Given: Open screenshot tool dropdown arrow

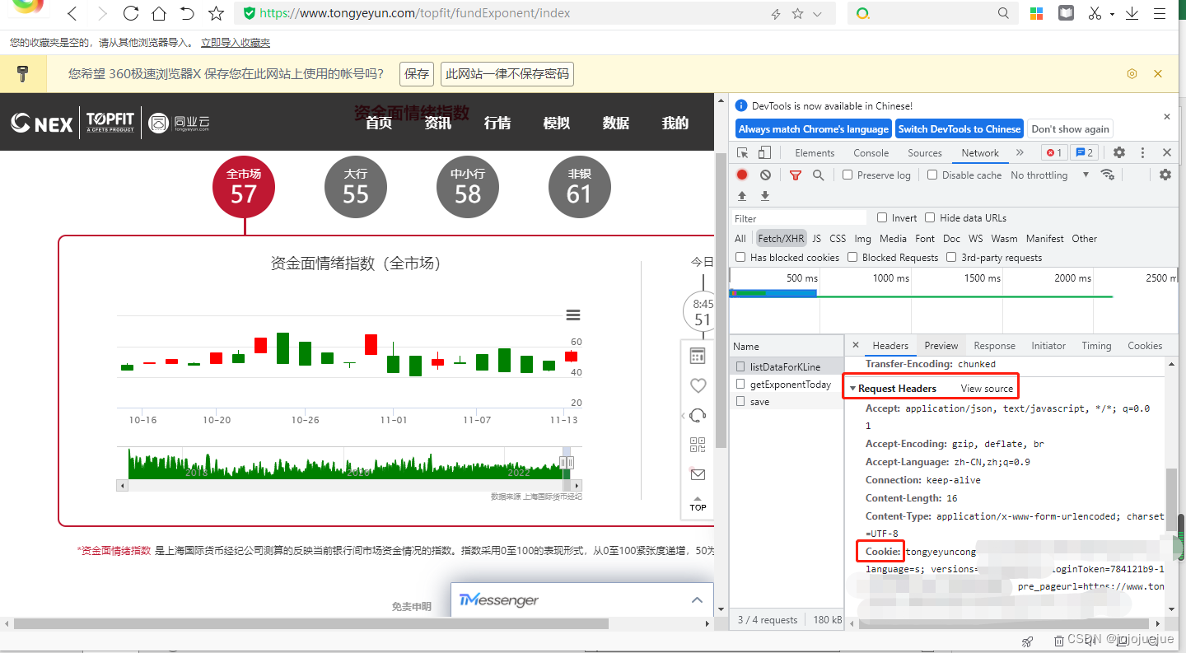Looking at the screenshot, I should click(x=1112, y=14).
